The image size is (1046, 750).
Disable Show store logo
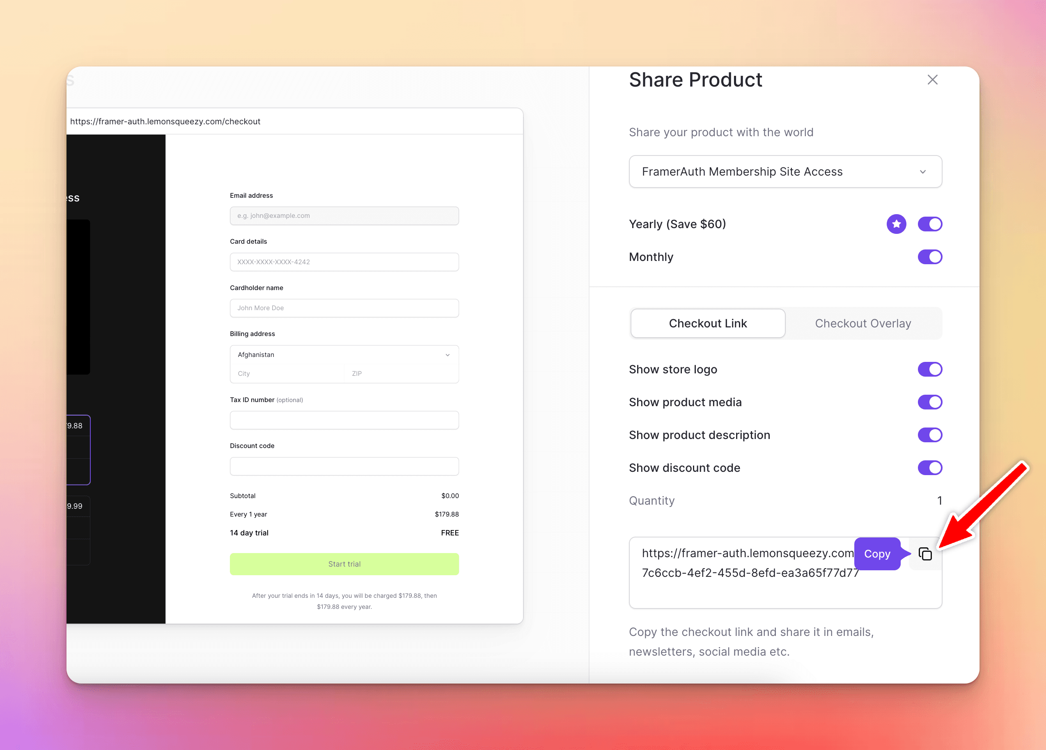click(930, 369)
